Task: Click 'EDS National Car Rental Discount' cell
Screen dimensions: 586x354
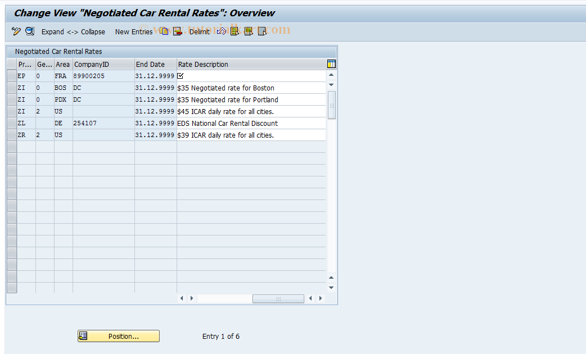Action: [251, 123]
